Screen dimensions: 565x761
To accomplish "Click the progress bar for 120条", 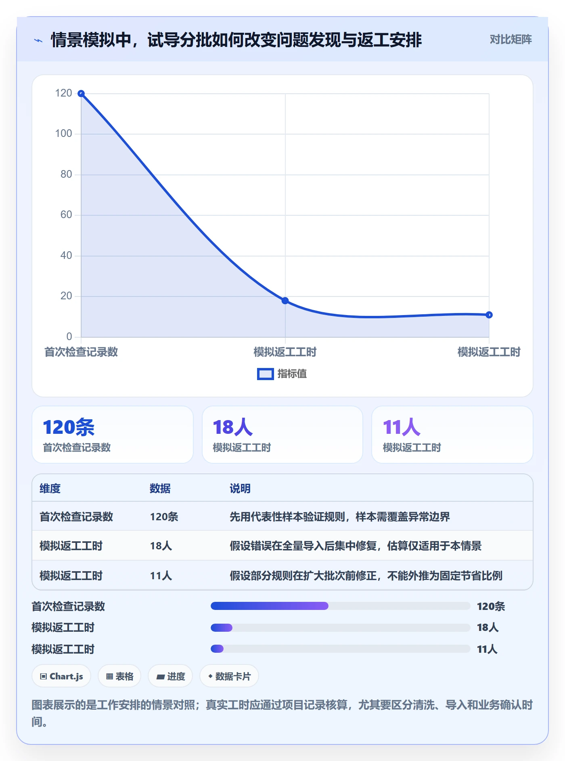I will coord(340,606).
